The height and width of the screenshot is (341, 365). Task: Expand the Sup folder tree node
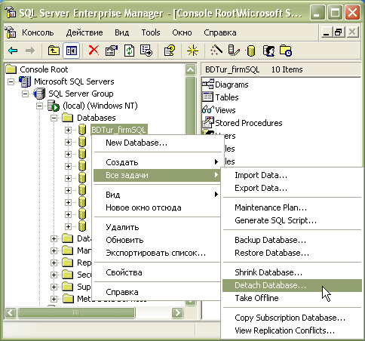click(x=54, y=287)
